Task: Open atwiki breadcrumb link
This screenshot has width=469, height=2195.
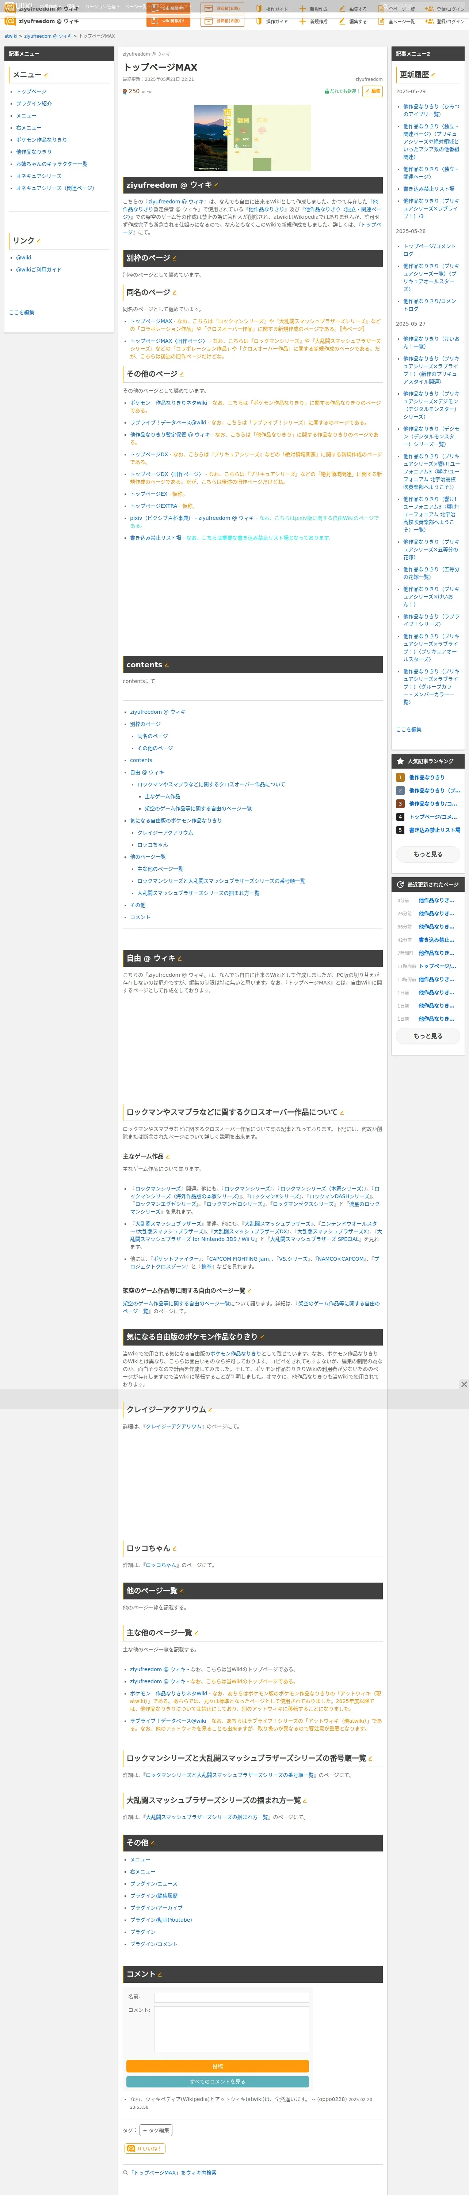Action: point(11,36)
